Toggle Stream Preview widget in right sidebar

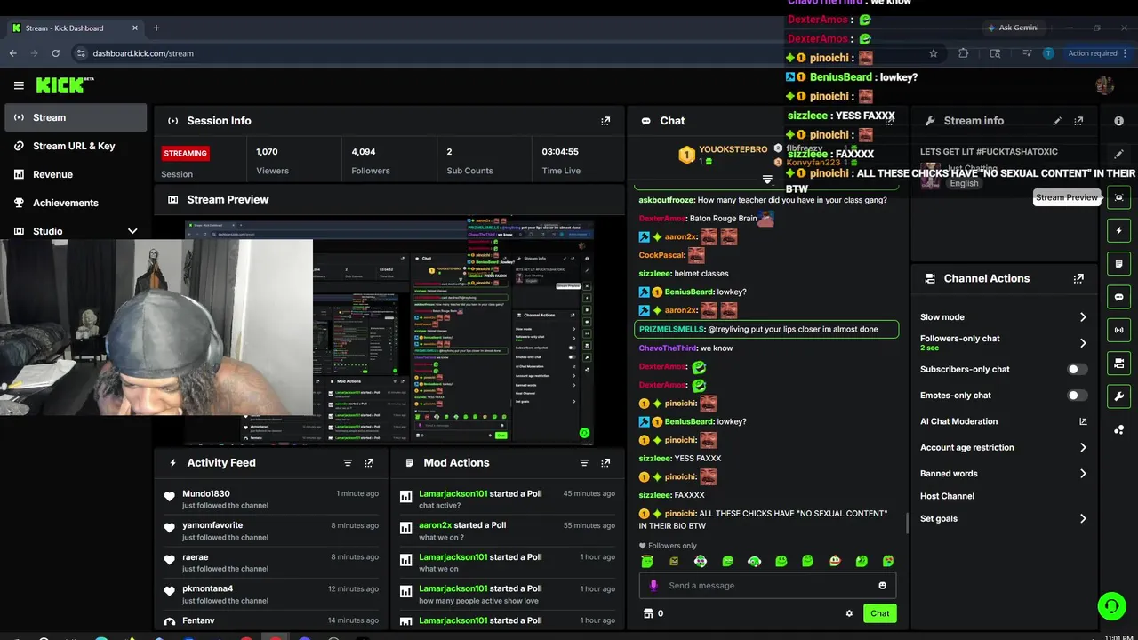(x=1118, y=197)
